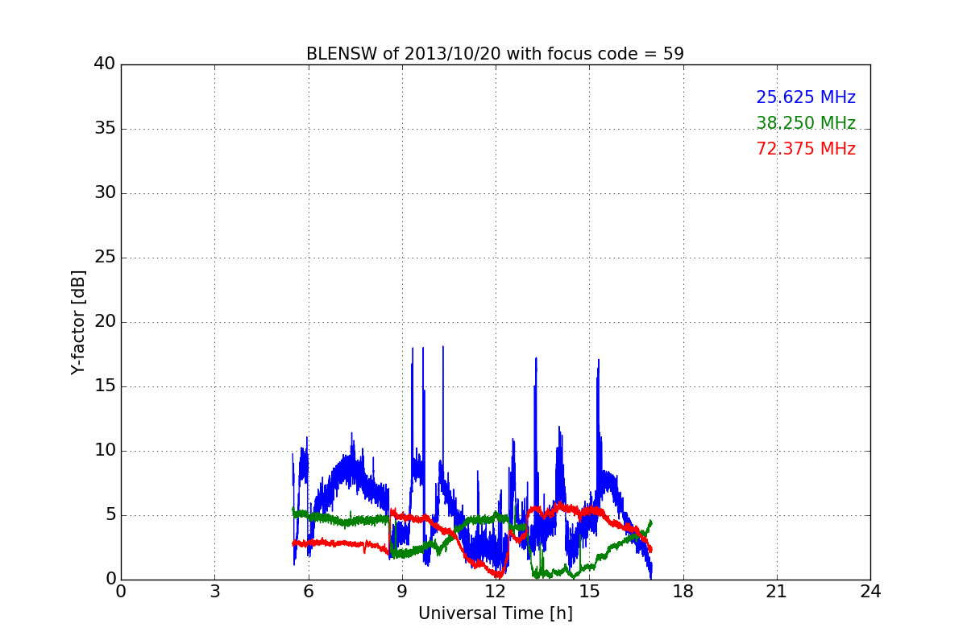Click the y-axis tick value 35
967x644 pixels.
click(105, 129)
